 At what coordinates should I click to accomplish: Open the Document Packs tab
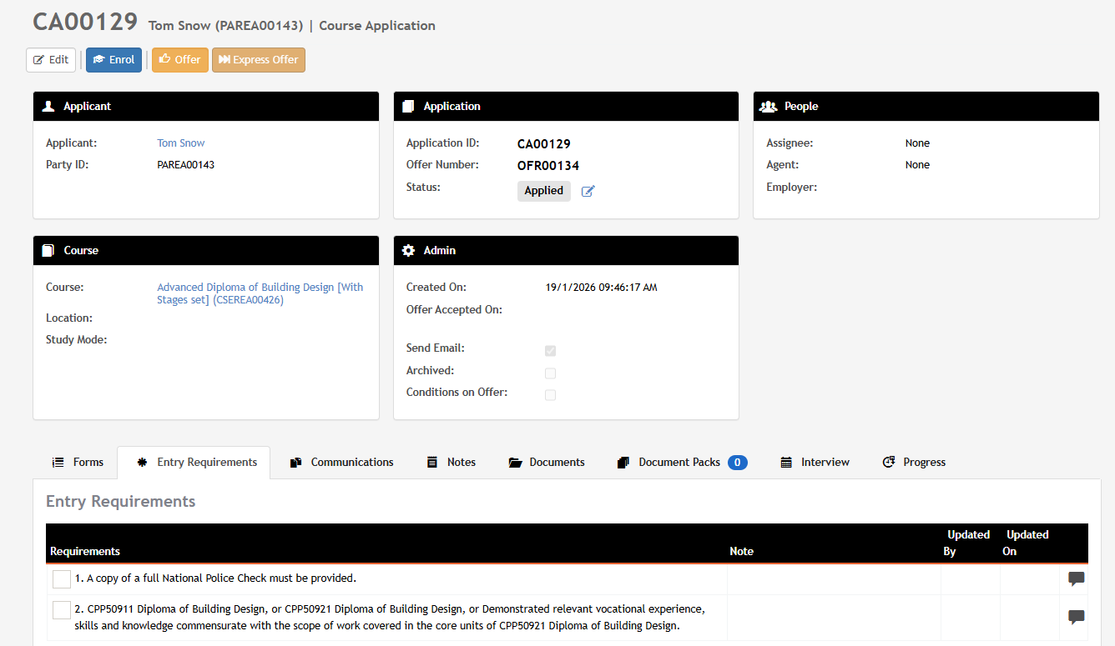pyautogui.click(x=682, y=462)
